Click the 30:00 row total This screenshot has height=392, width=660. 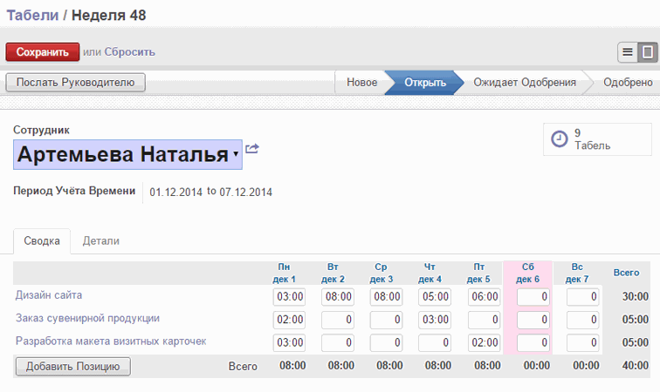coord(636,297)
